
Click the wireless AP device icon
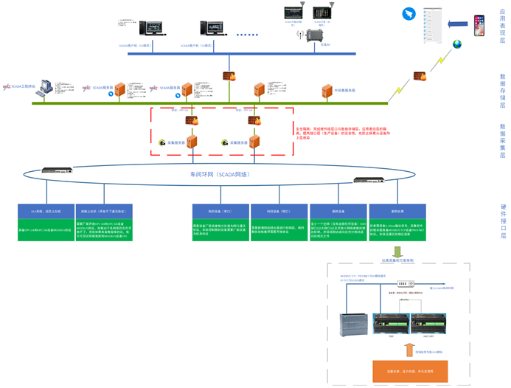tap(319, 36)
